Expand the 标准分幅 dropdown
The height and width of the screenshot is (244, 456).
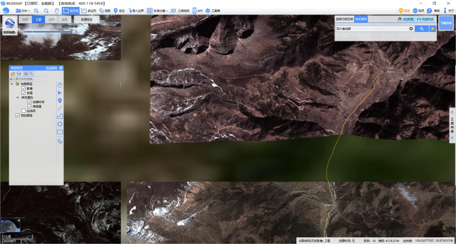coord(157,11)
